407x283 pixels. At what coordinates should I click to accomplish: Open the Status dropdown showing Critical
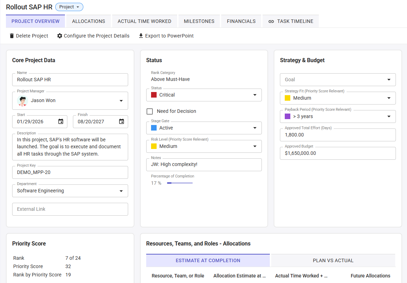click(204, 95)
